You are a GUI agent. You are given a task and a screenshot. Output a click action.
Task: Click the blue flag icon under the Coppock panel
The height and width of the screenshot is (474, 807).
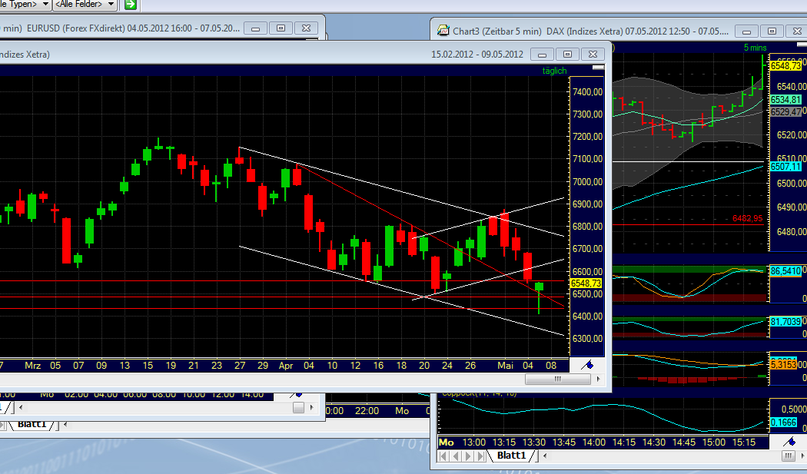click(789, 440)
